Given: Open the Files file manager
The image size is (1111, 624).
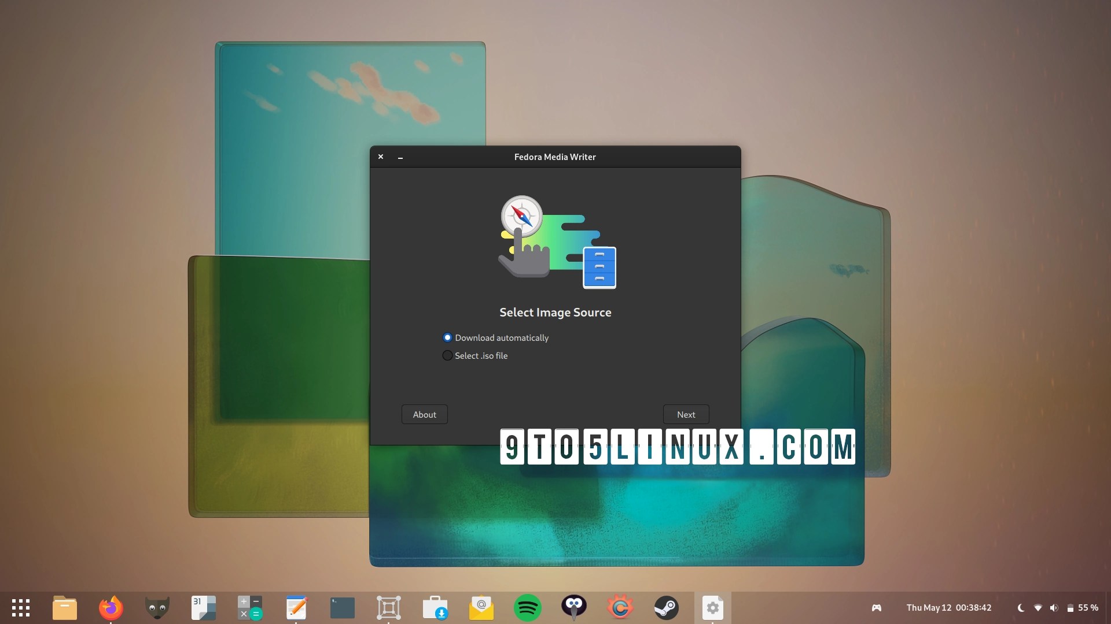Looking at the screenshot, I should pos(64,608).
